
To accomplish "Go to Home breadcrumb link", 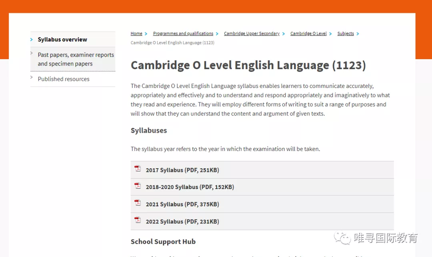I will click(x=136, y=34).
